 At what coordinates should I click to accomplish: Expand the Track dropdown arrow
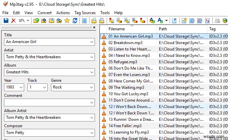point(45,87)
